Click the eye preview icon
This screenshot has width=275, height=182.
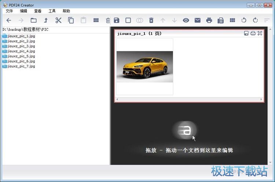[x=186, y=20]
